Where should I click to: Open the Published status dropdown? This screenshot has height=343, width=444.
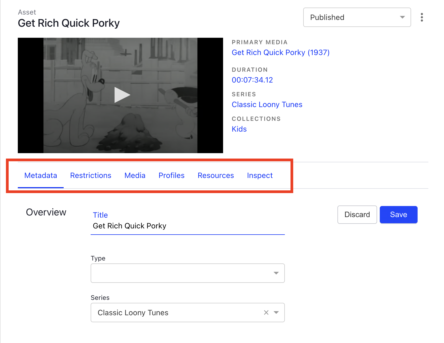pyautogui.click(x=357, y=17)
